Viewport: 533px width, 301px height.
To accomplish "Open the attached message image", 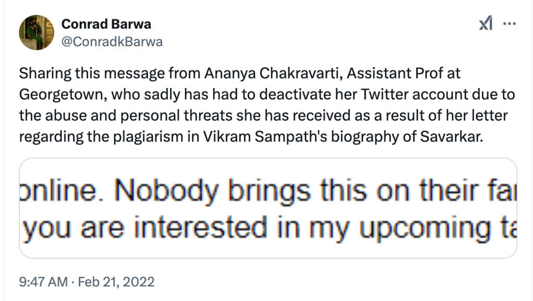I will 268,208.
